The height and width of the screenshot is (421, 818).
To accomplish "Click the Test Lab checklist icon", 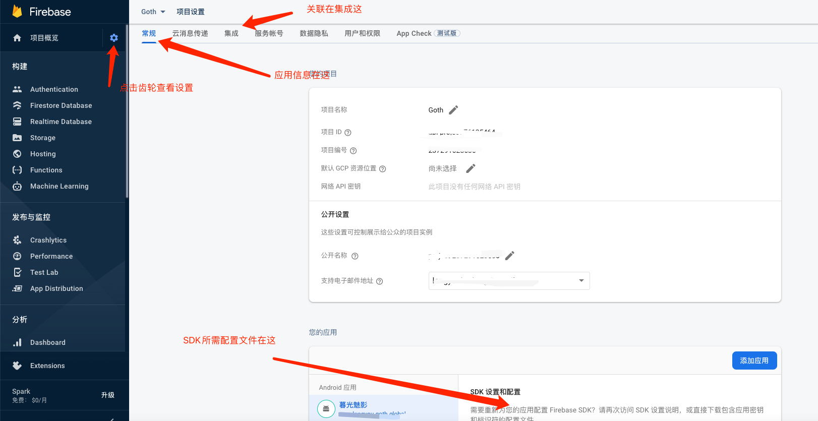I will pos(17,272).
